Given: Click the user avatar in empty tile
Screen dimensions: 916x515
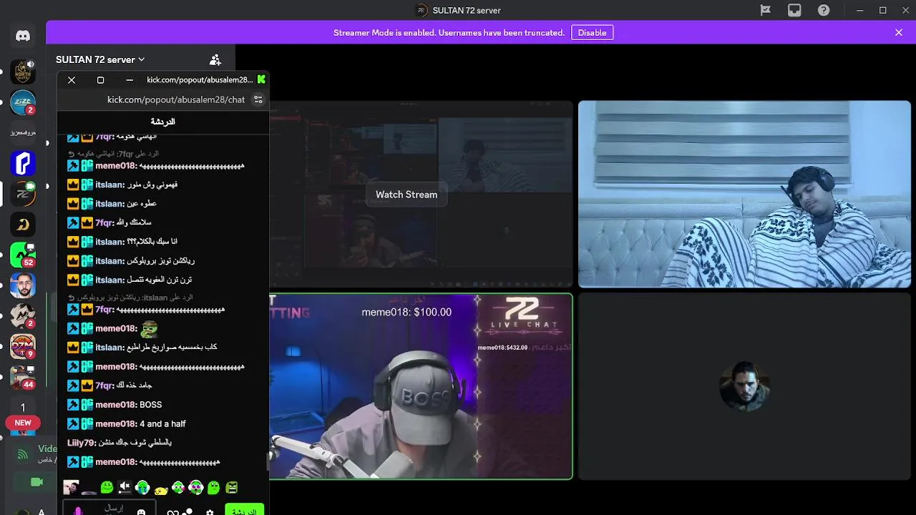Looking at the screenshot, I should pyautogui.click(x=744, y=386).
